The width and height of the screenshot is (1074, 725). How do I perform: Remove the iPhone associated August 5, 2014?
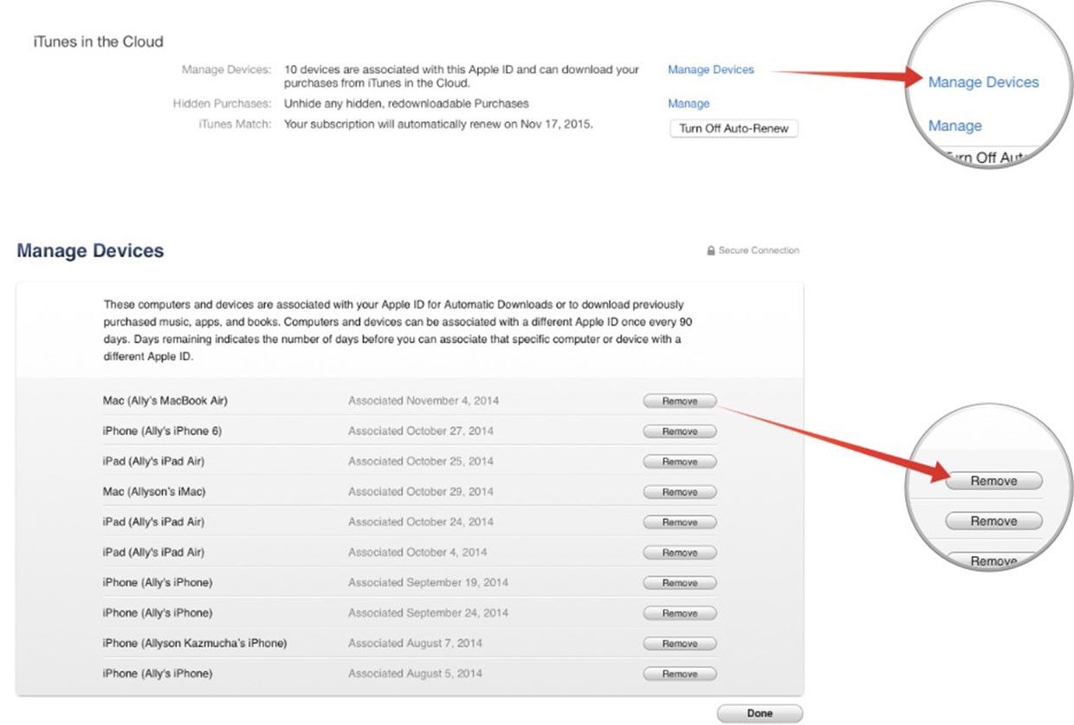coord(679,673)
